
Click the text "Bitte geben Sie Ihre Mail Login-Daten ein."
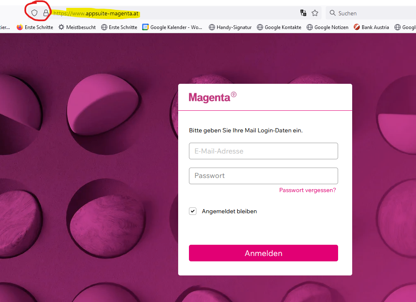[x=246, y=130]
